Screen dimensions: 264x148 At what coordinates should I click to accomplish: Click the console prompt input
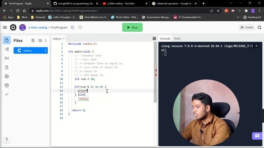click(165, 54)
